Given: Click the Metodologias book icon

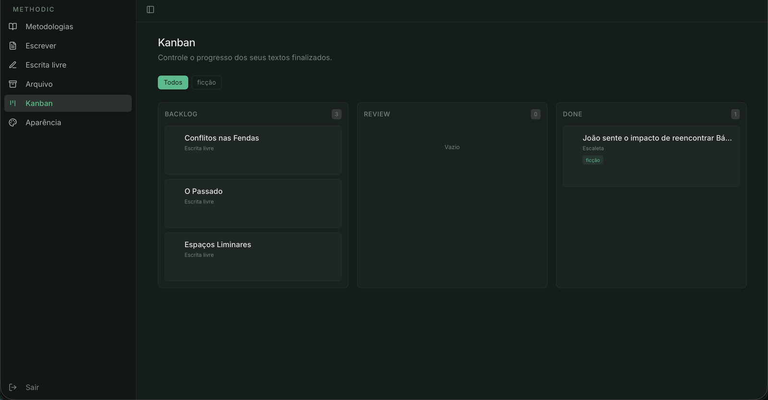Looking at the screenshot, I should click(x=13, y=26).
